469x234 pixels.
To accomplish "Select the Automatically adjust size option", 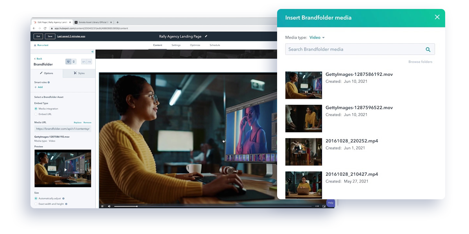I will tap(36, 199).
